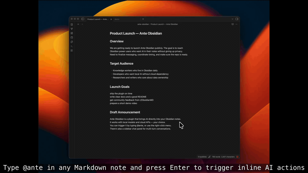
Task: Click the 793 words count
Action: (x=216, y=157)
